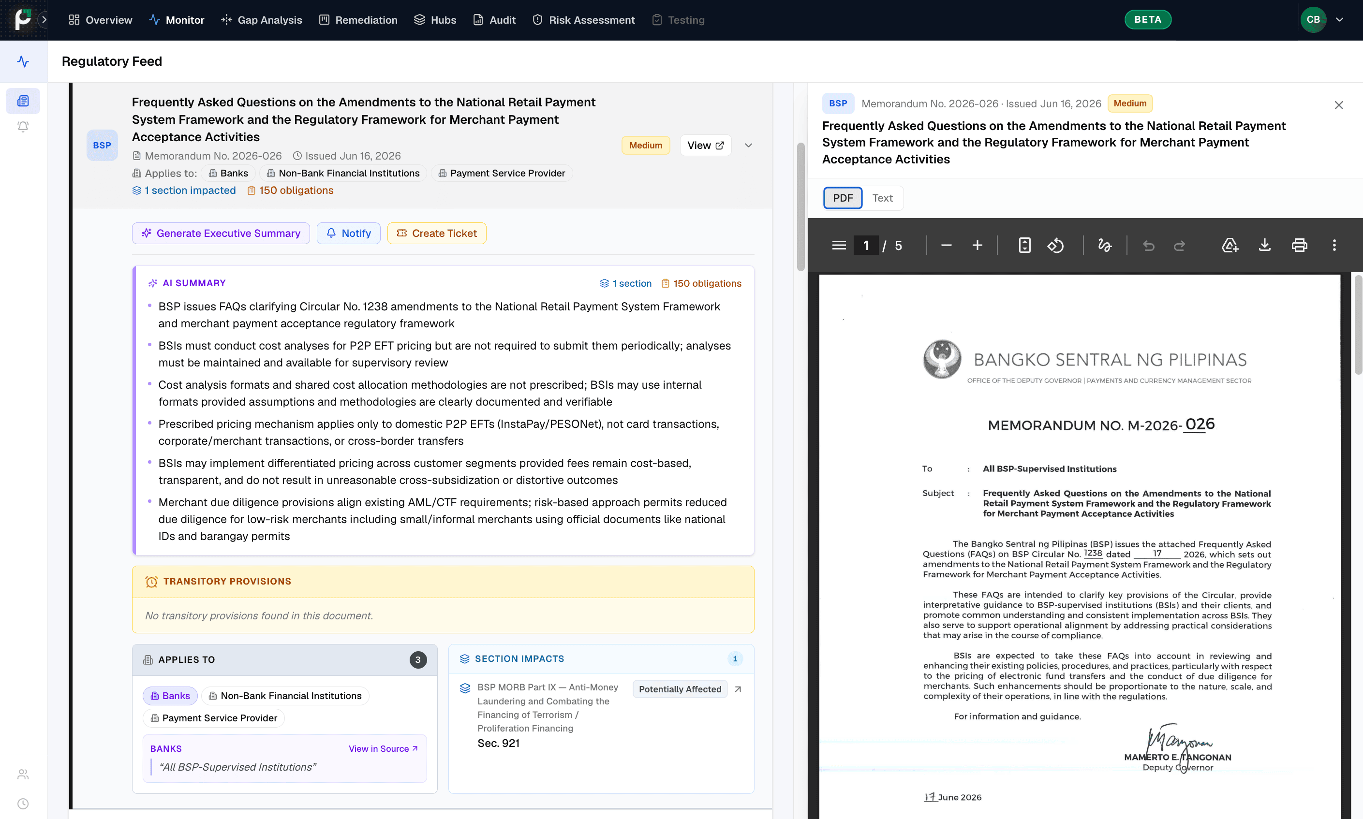Click the fit to page icon
Image resolution: width=1363 pixels, height=819 pixels.
[x=1024, y=245]
